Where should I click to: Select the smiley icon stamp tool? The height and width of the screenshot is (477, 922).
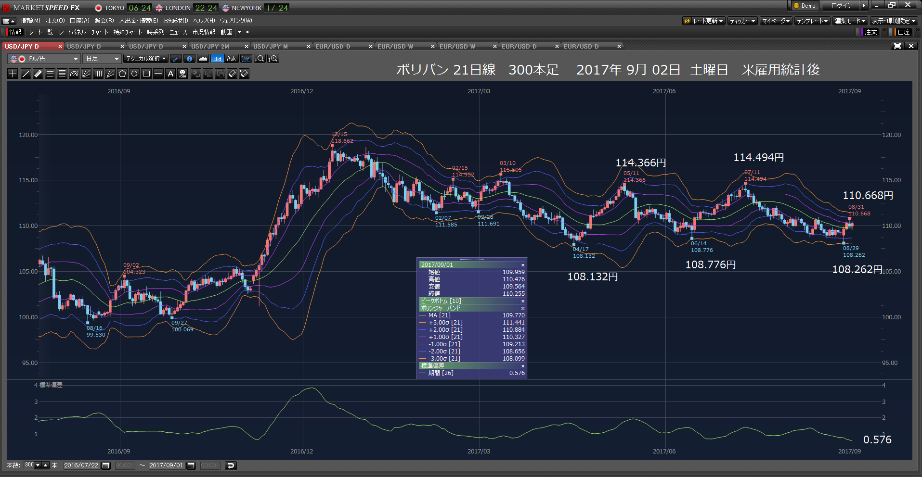click(x=182, y=74)
